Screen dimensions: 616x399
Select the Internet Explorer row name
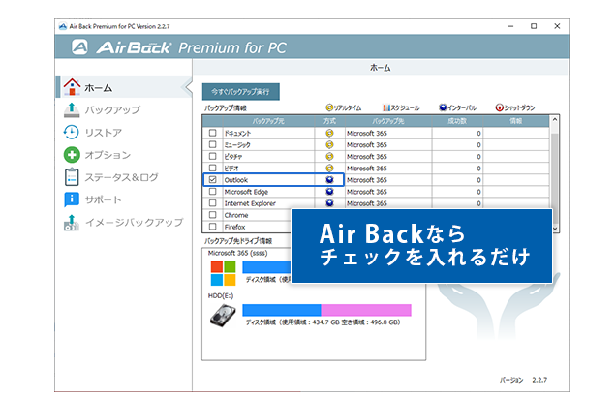coord(251,203)
